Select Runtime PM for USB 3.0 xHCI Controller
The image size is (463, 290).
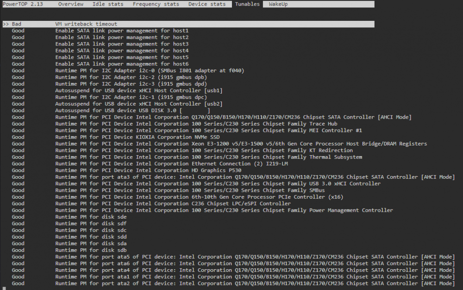(x=218, y=183)
